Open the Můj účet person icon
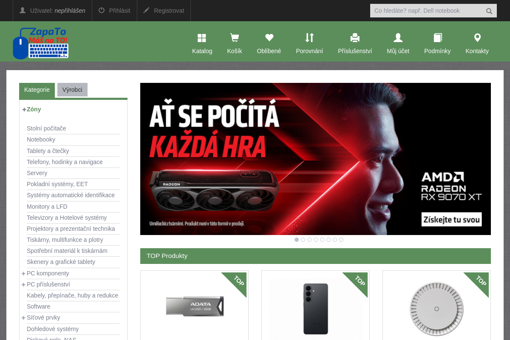510x340 pixels. [398, 38]
